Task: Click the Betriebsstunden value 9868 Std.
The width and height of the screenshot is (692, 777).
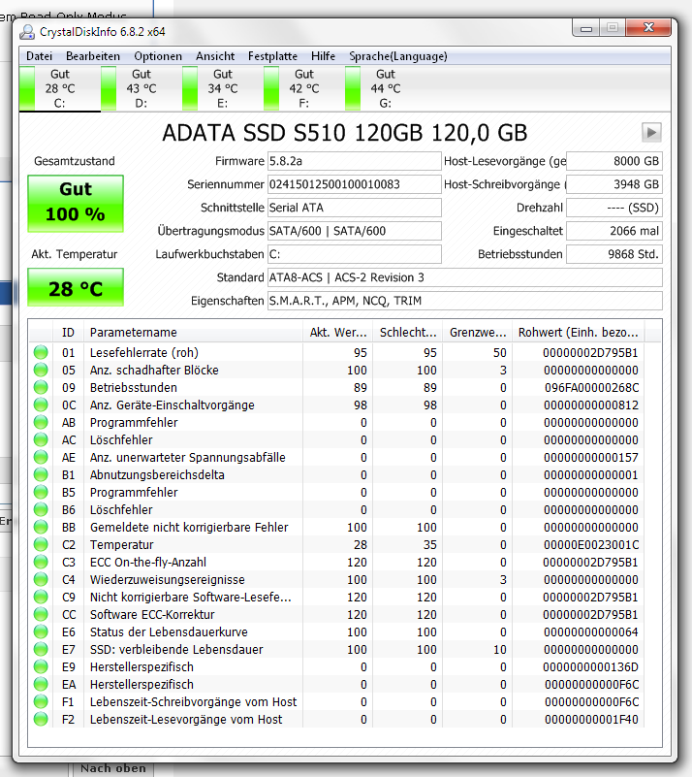Action: 614,254
